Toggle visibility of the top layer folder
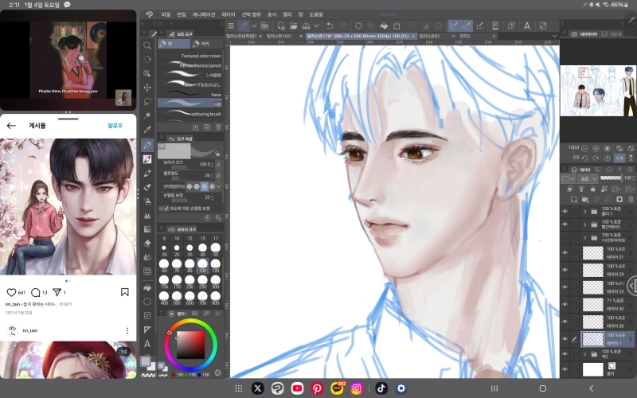 click(x=565, y=213)
